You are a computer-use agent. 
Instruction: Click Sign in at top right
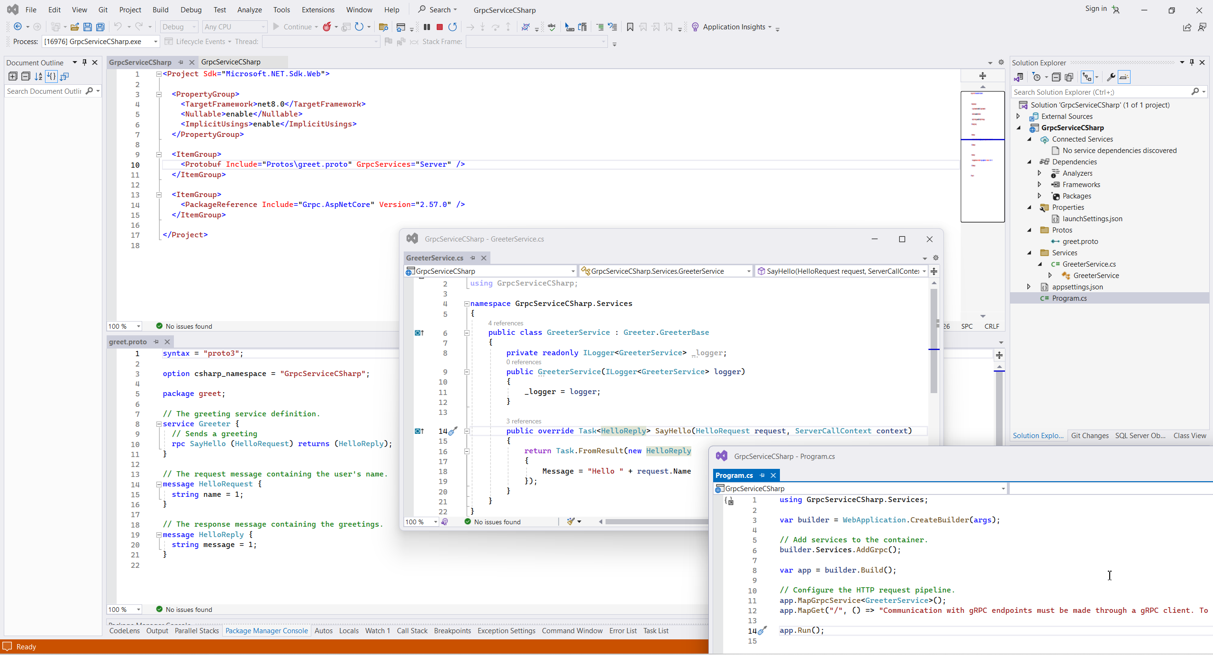(x=1095, y=9)
